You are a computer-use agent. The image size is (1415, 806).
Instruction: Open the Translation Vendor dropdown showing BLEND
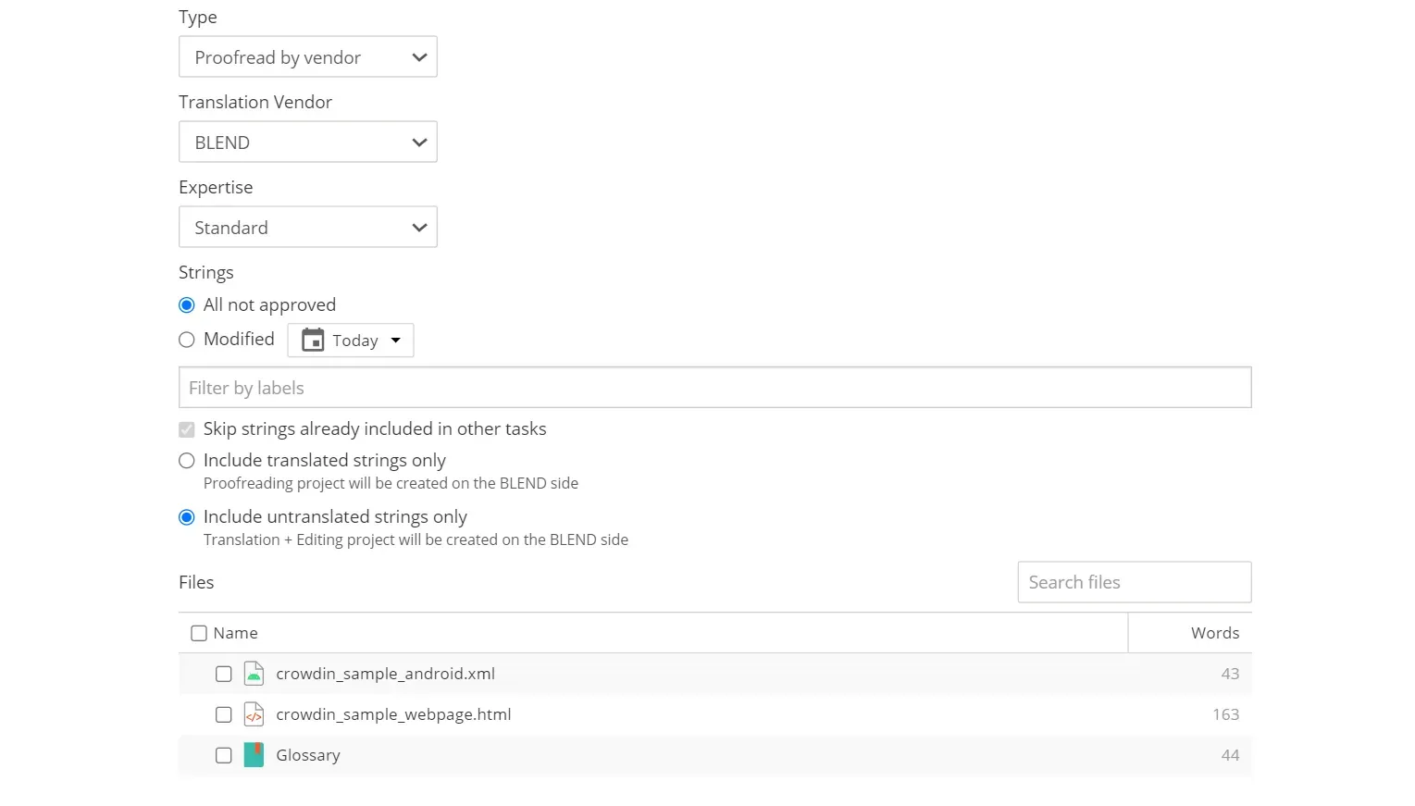click(x=307, y=142)
